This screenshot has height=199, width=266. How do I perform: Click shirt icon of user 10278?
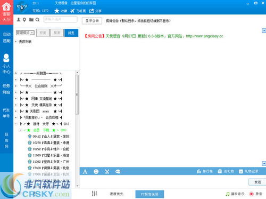point(30,142)
